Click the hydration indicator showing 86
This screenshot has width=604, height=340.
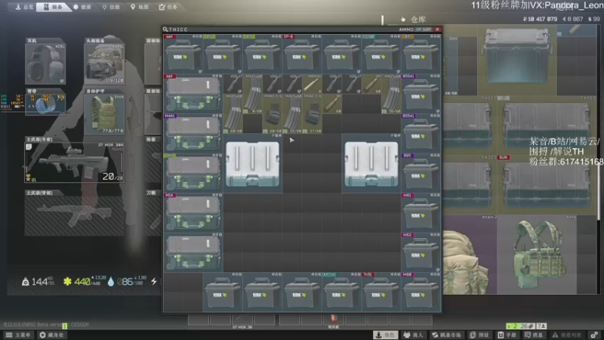coord(127,282)
